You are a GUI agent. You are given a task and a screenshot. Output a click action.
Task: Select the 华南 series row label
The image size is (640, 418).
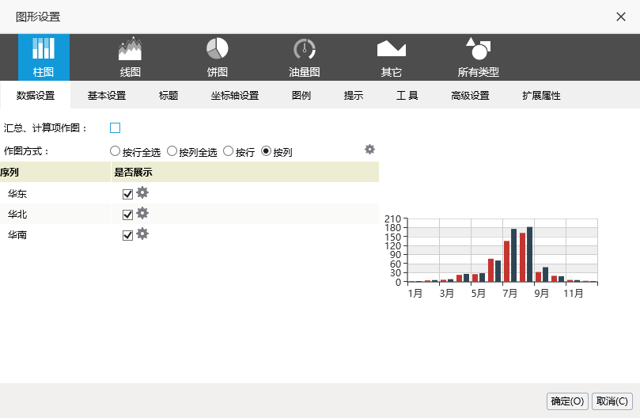17,235
